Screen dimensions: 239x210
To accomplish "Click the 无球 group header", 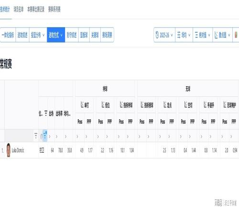I will 188,89.
